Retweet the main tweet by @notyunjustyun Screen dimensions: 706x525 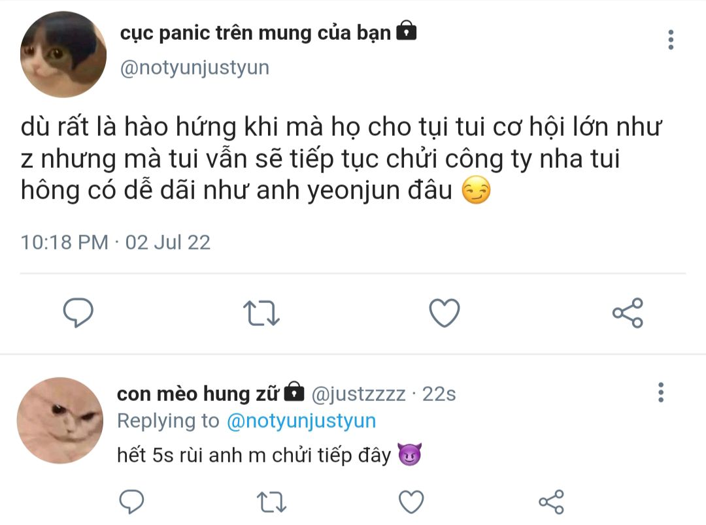click(x=261, y=313)
